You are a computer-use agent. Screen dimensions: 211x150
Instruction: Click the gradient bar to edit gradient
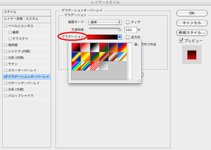pyautogui.click(x=102, y=37)
